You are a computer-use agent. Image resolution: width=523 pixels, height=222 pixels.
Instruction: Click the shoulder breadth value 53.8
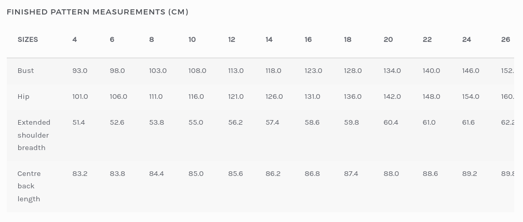tap(156, 122)
